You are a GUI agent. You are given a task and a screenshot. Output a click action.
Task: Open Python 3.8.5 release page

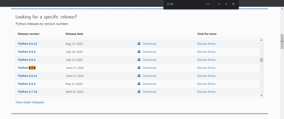click(27, 52)
